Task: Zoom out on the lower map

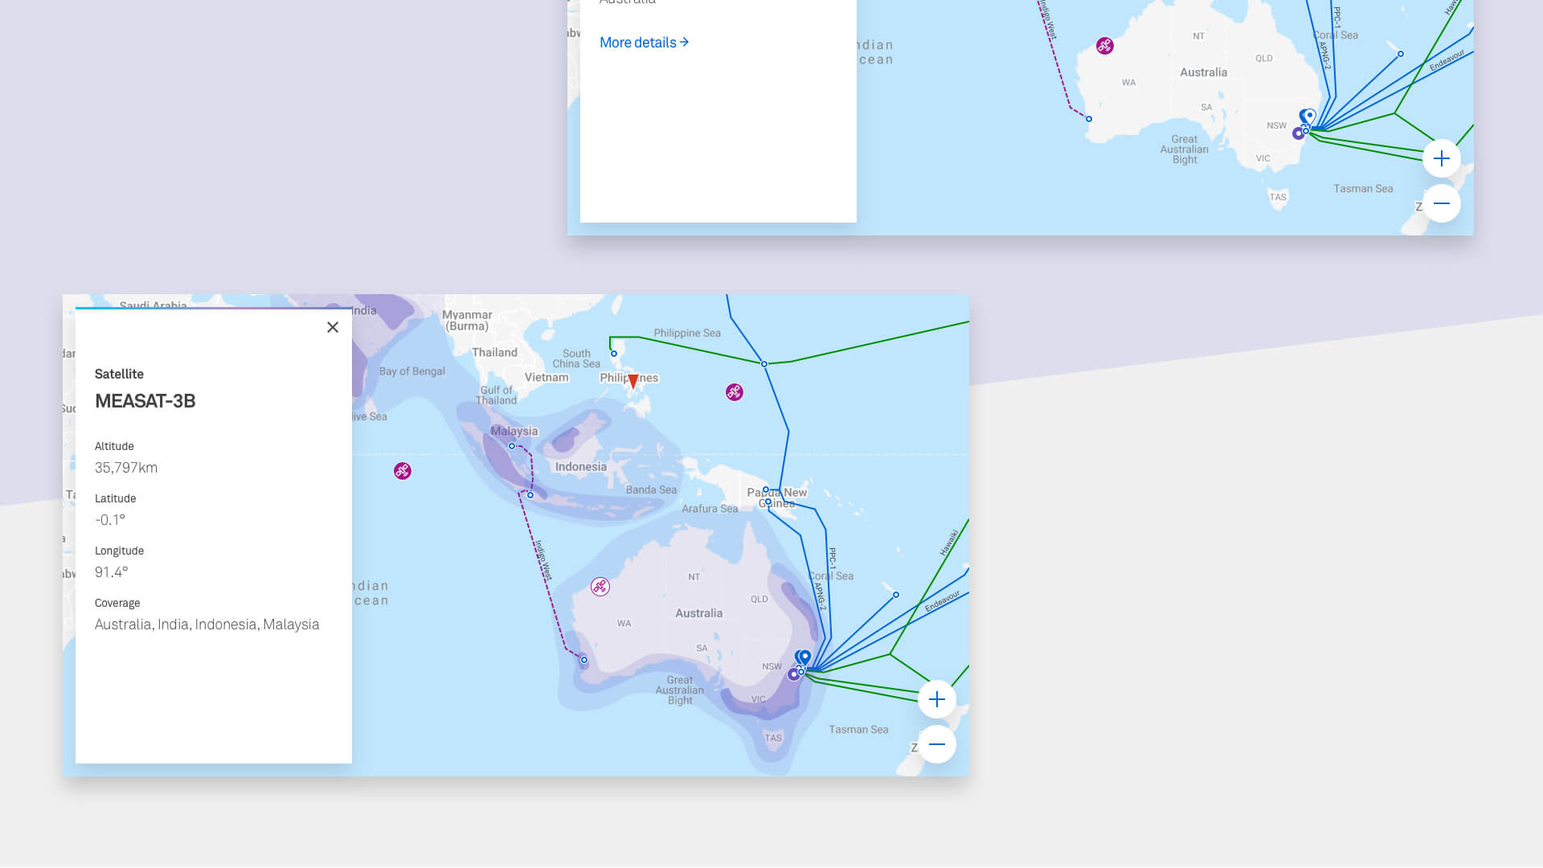Action: [937, 744]
